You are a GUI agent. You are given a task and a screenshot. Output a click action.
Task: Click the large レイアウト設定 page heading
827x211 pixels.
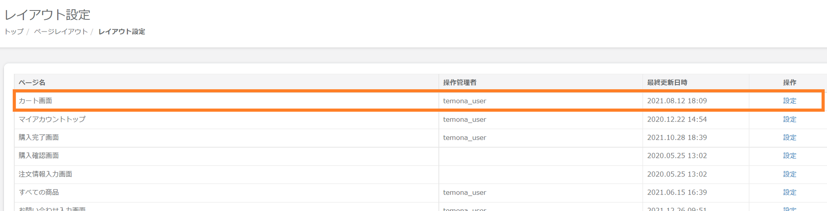point(47,15)
